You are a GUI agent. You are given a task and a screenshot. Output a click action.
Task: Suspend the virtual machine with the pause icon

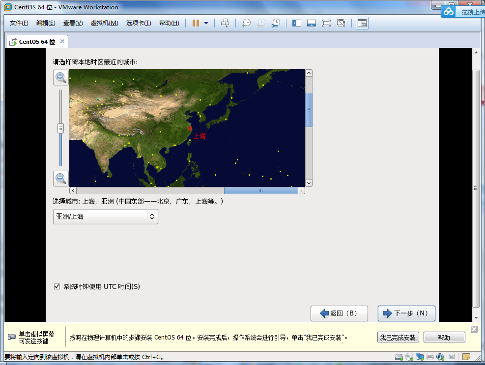(195, 23)
